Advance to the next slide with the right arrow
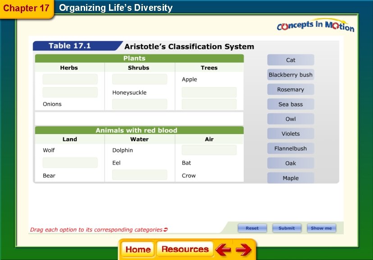373x260 pixels. 244,249
